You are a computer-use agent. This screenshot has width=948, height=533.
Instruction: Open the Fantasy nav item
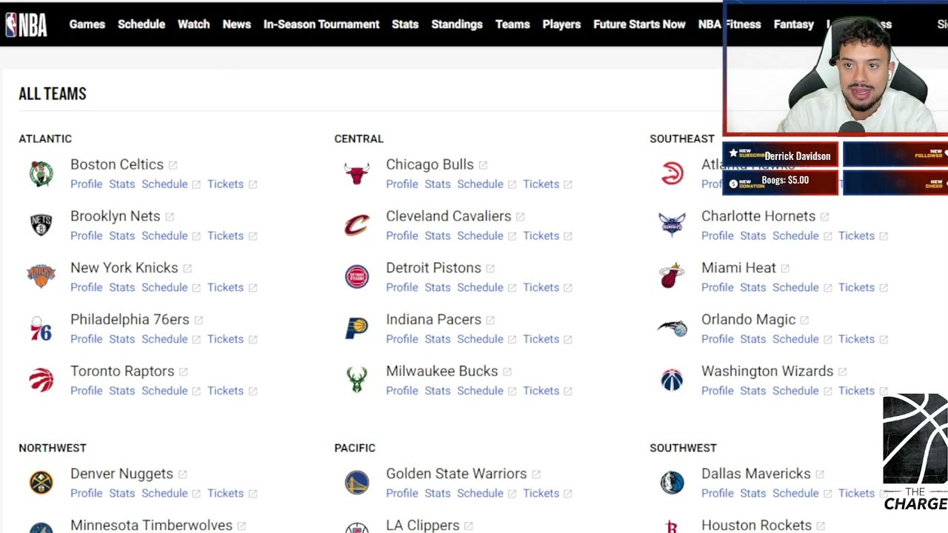[x=794, y=24]
